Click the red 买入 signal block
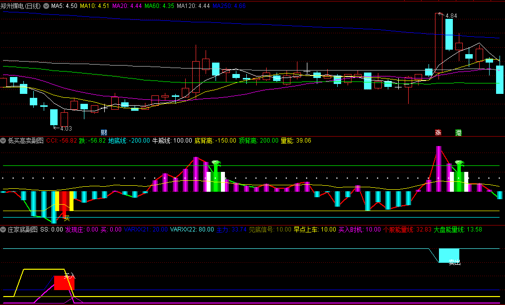 pyautogui.click(x=64, y=283)
